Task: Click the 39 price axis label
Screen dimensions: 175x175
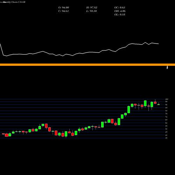Action: (166, 138)
